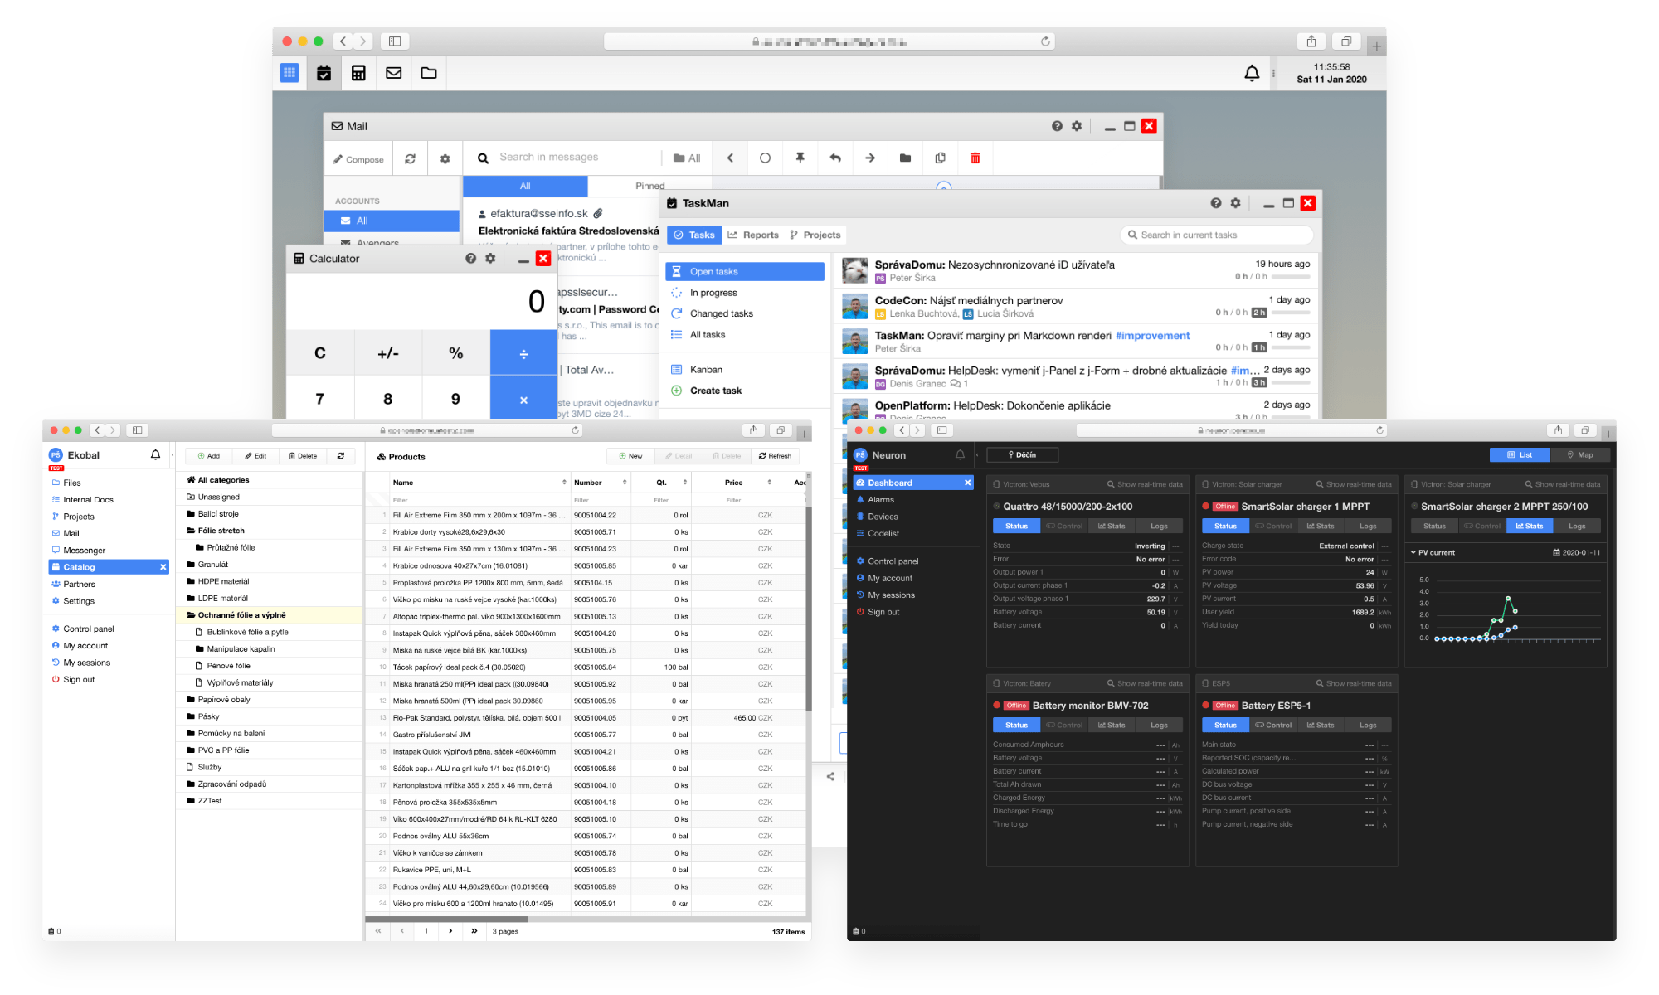Click the calculator app icon in top bar
The width and height of the screenshot is (1659, 995).
(x=358, y=73)
